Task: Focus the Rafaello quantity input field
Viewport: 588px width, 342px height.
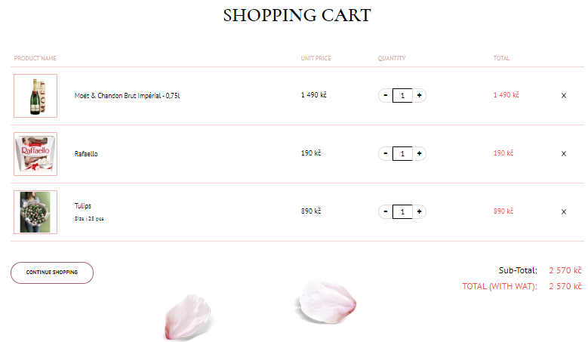Action: 402,154
